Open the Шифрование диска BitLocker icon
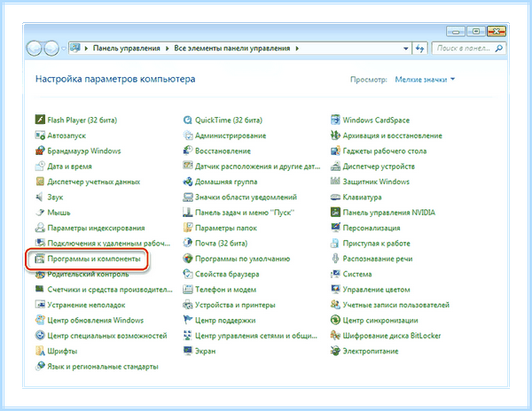Screen dimensions: 532x411 pyautogui.click(x=335, y=336)
